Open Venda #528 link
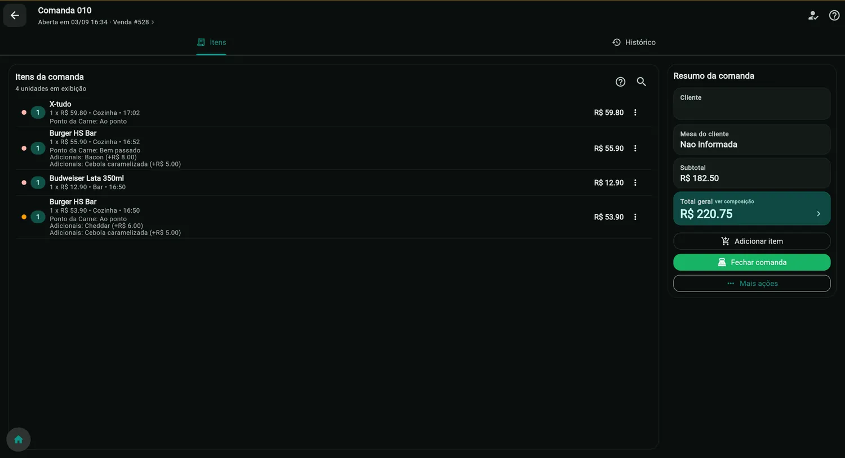 (134, 23)
